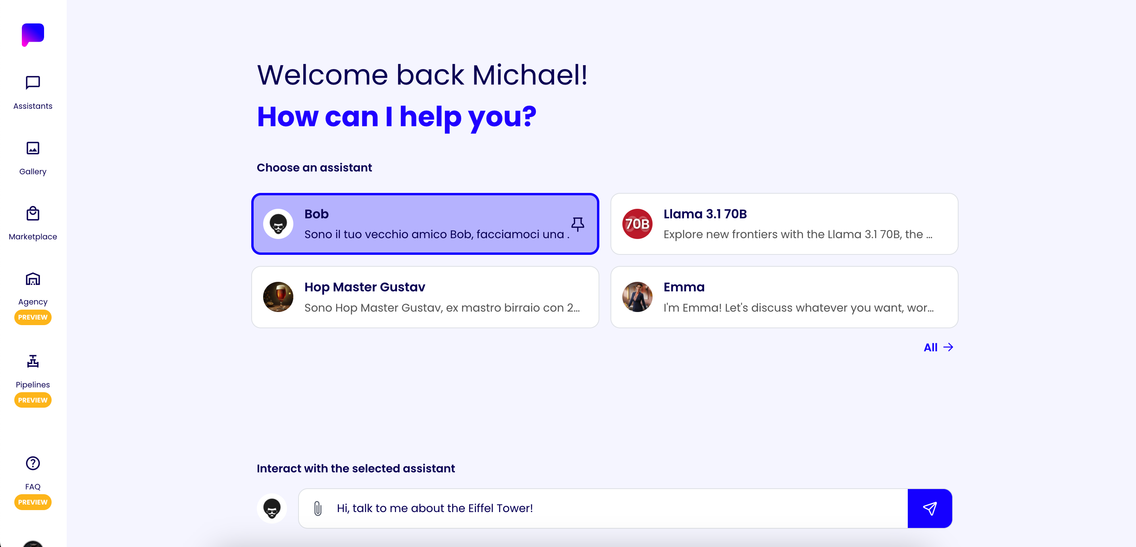Click Bob's avatar in his card
1136x547 pixels.
tap(278, 223)
